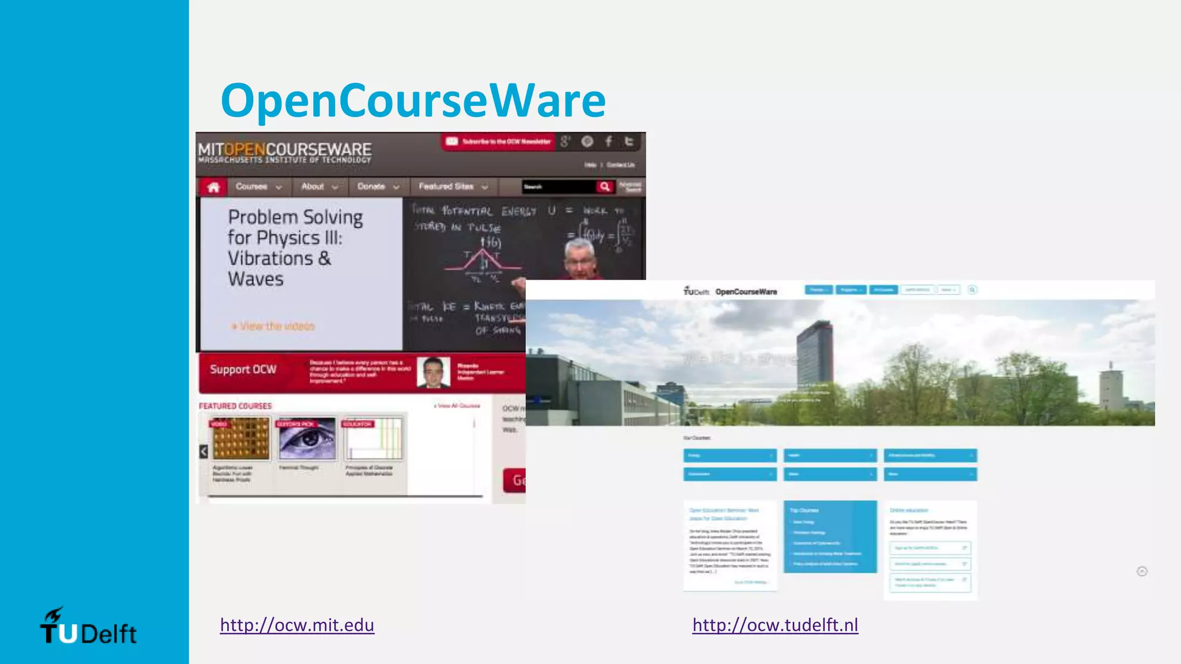Image resolution: width=1181 pixels, height=664 pixels.
Task: Expand the Courses dropdown menu
Action: coord(258,187)
